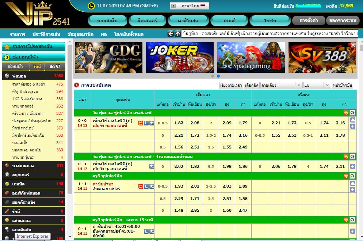Click the เลือกลีค button
Image resolution: width=363 pixels, height=241 pixels.
coord(252,85)
